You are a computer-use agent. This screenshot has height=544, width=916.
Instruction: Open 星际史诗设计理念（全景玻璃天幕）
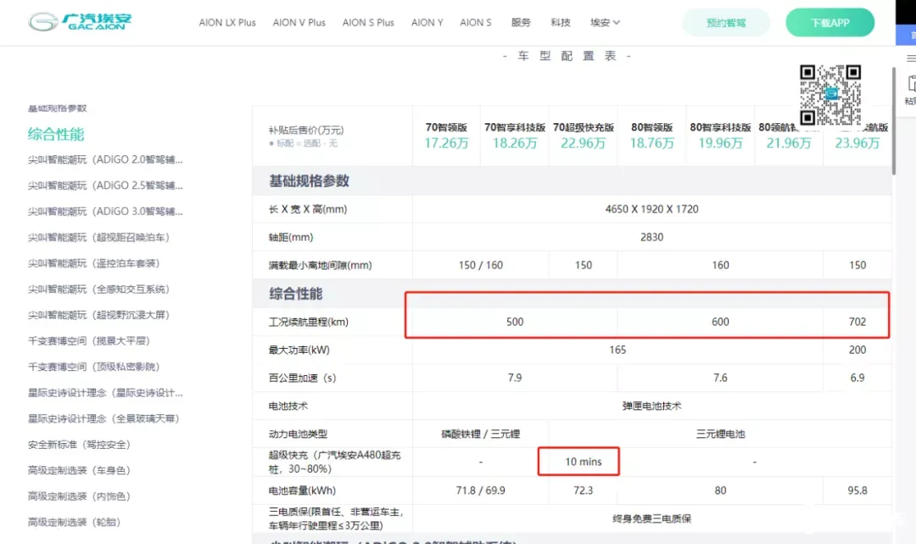point(103,418)
